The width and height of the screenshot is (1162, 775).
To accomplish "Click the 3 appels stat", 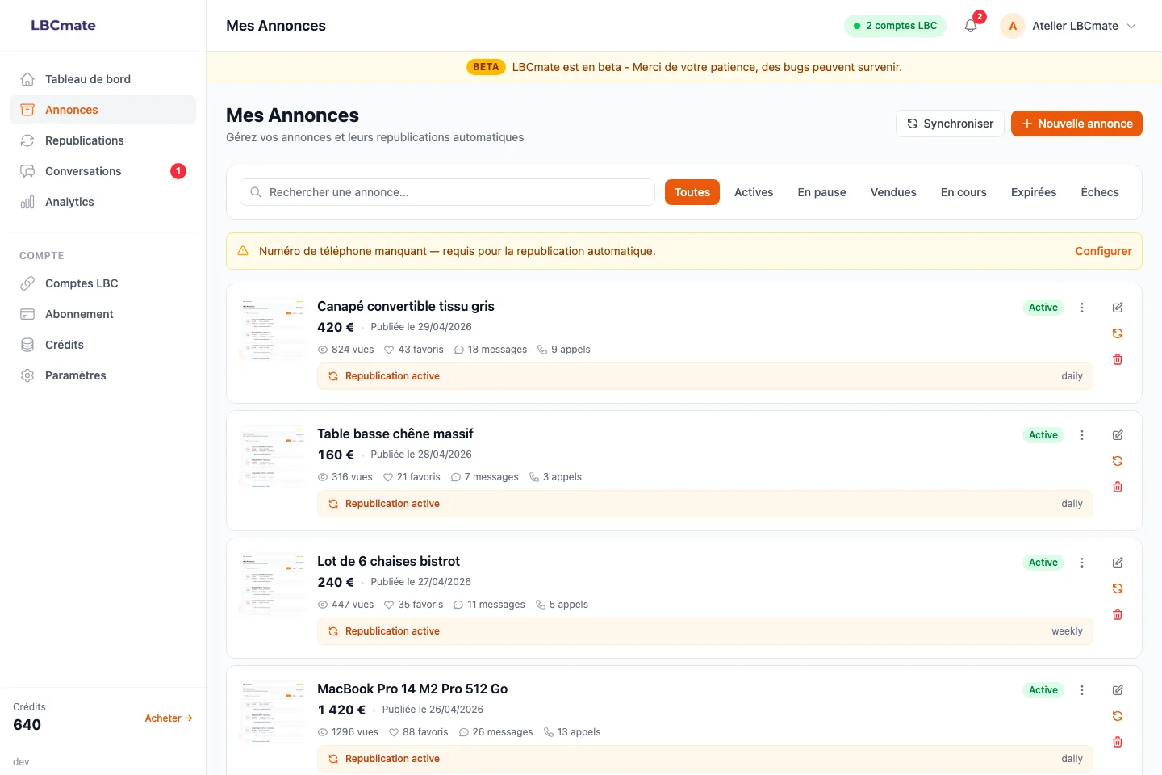I will [555, 477].
